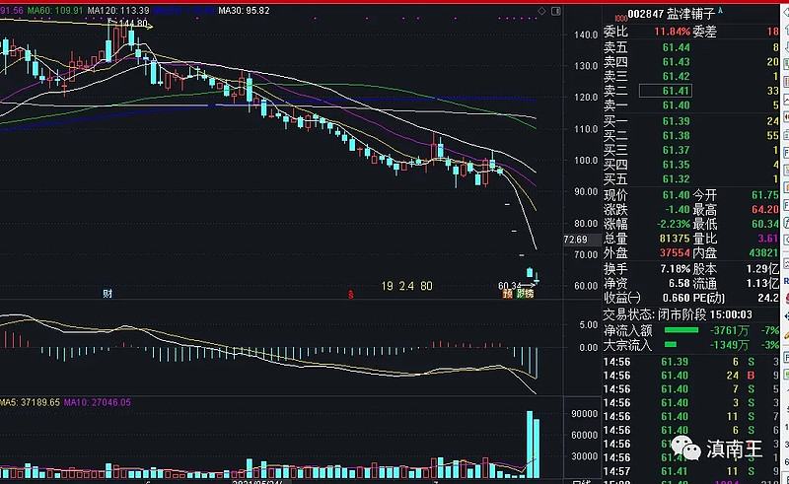
Task: Click the red 1000 tag beside stock code
Action: point(621,18)
